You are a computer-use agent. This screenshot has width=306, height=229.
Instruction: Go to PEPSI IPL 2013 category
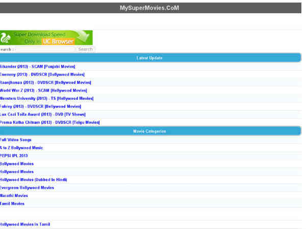[14, 156]
